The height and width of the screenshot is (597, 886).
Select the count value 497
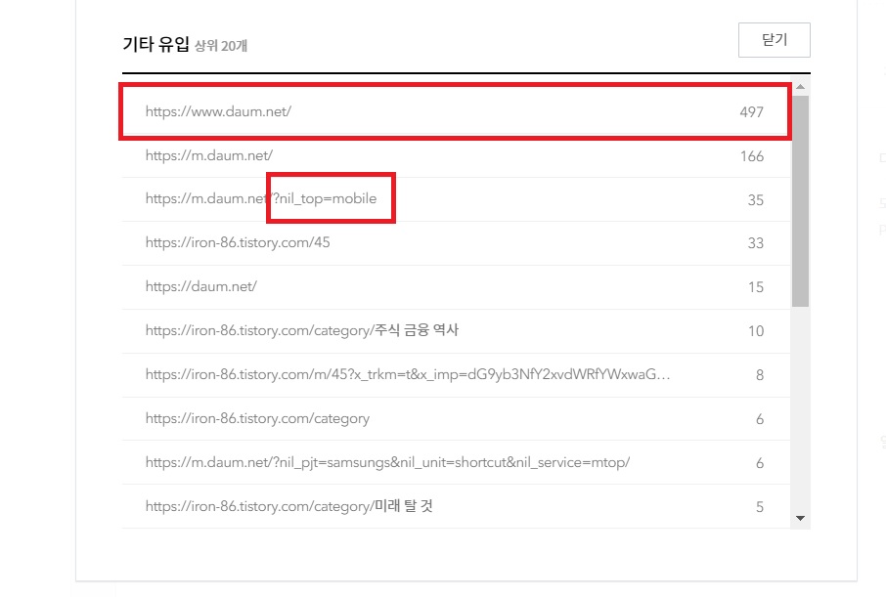(751, 112)
